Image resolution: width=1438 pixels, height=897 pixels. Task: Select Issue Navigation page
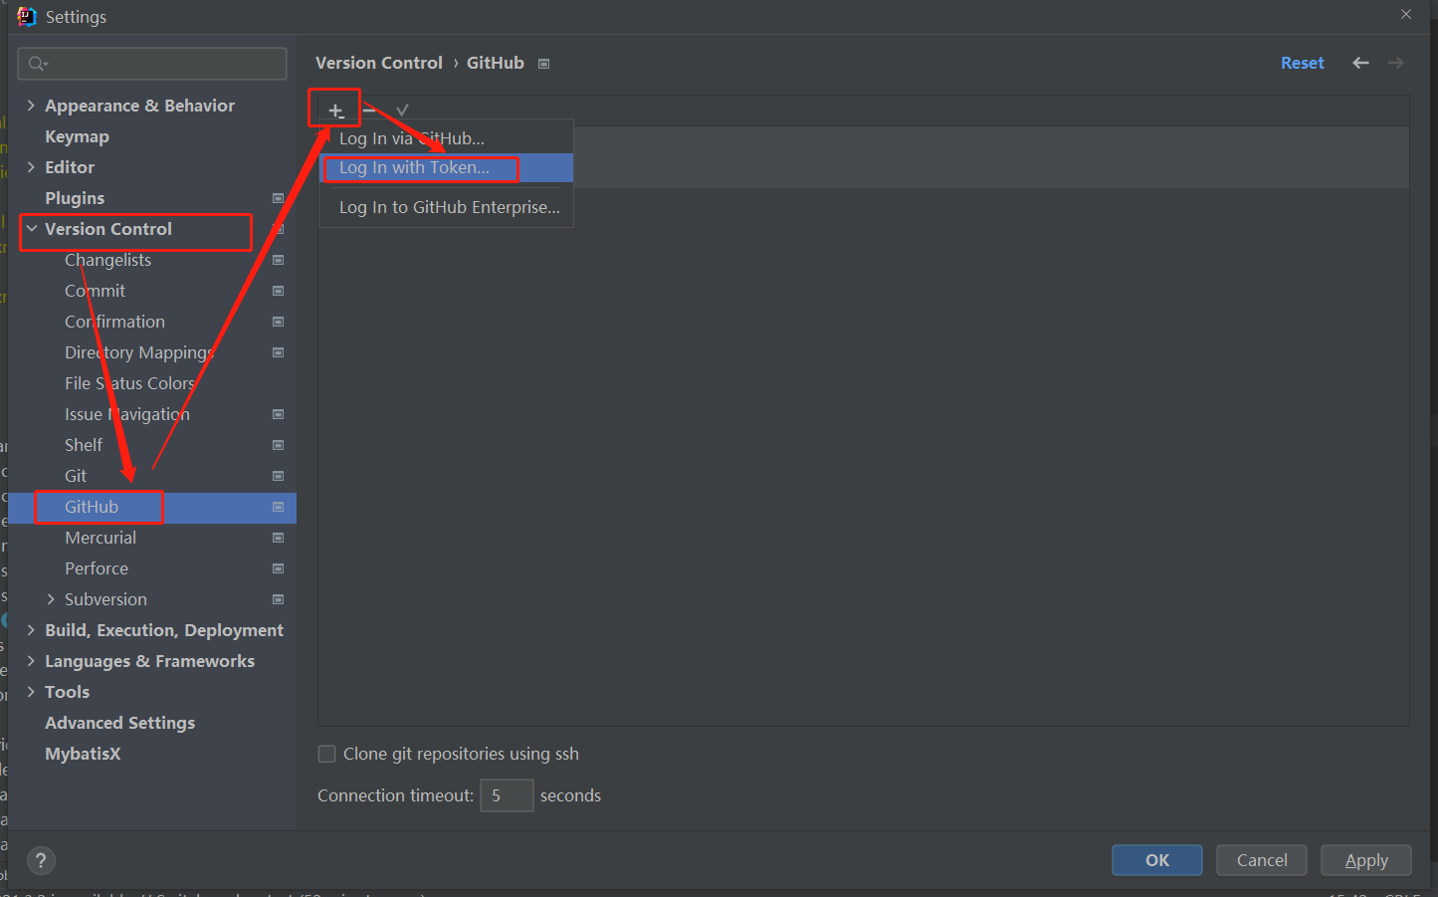click(x=126, y=414)
